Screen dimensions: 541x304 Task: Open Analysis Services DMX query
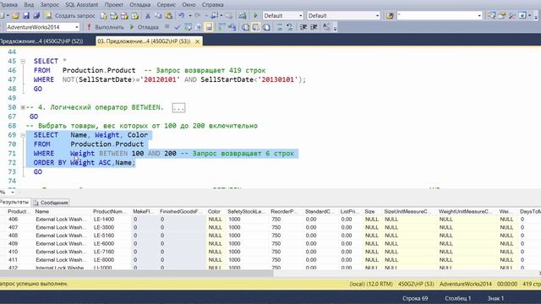[124, 16]
